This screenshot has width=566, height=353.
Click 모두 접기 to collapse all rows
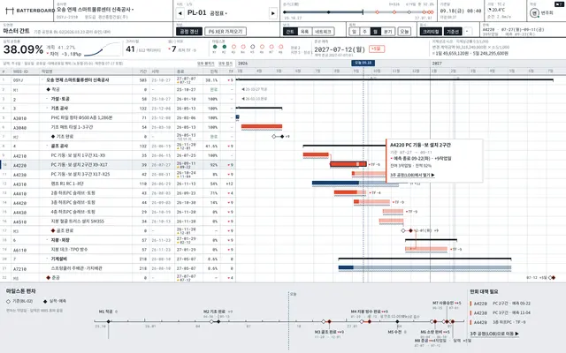pyautogui.click(x=226, y=64)
